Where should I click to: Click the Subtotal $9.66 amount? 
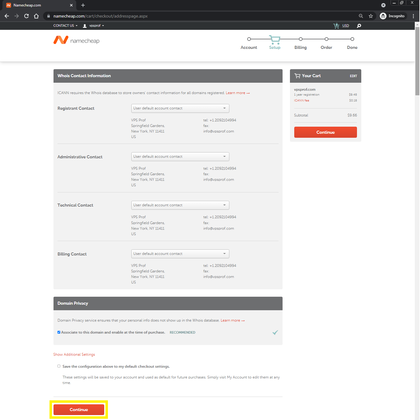point(352,115)
